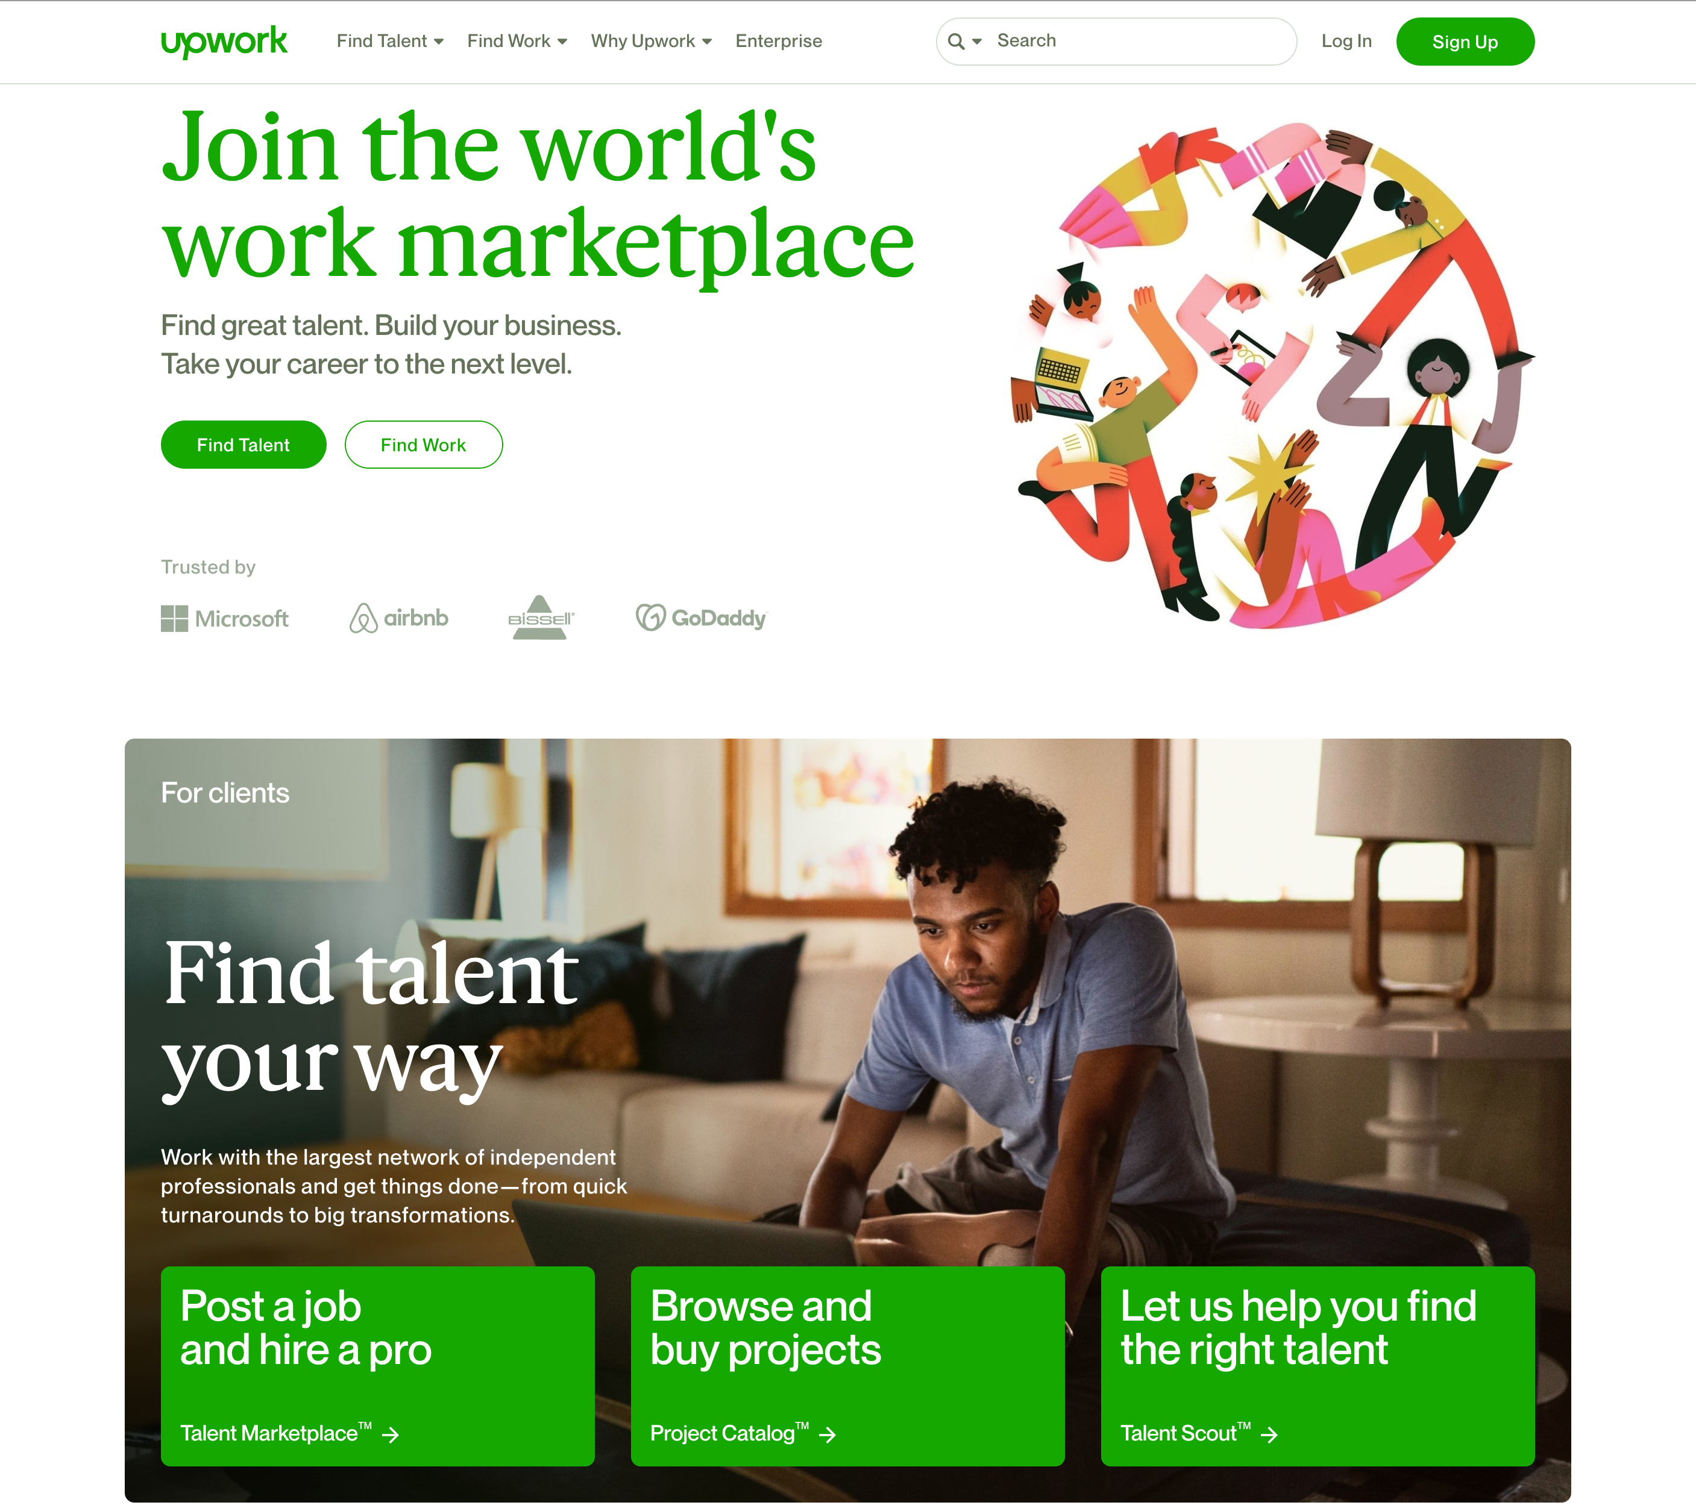Click the Upwork logo
This screenshot has width=1696, height=1511.
pos(224,42)
